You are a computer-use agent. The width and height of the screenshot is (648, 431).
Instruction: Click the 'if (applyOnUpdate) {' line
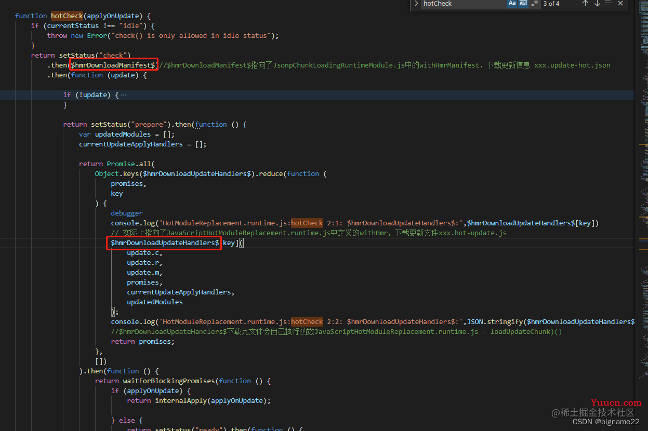pyautogui.click(x=151, y=391)
